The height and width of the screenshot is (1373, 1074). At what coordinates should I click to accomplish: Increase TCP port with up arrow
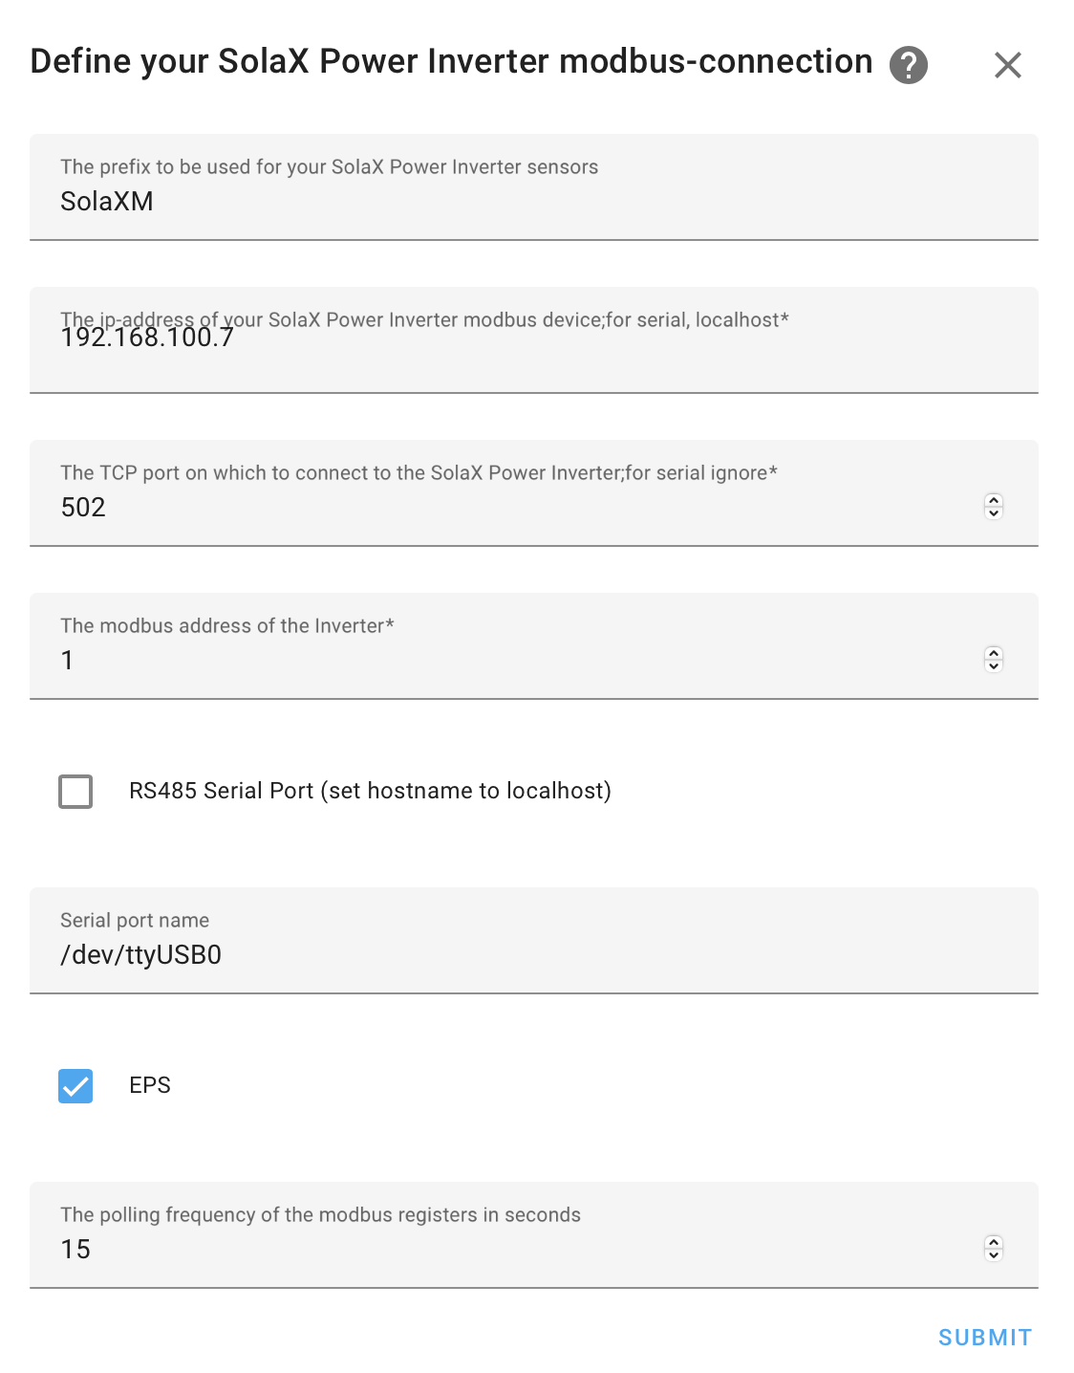click(994, 499)
